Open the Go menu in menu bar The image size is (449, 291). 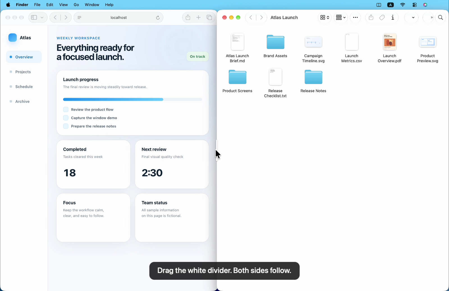pos(76,5)
